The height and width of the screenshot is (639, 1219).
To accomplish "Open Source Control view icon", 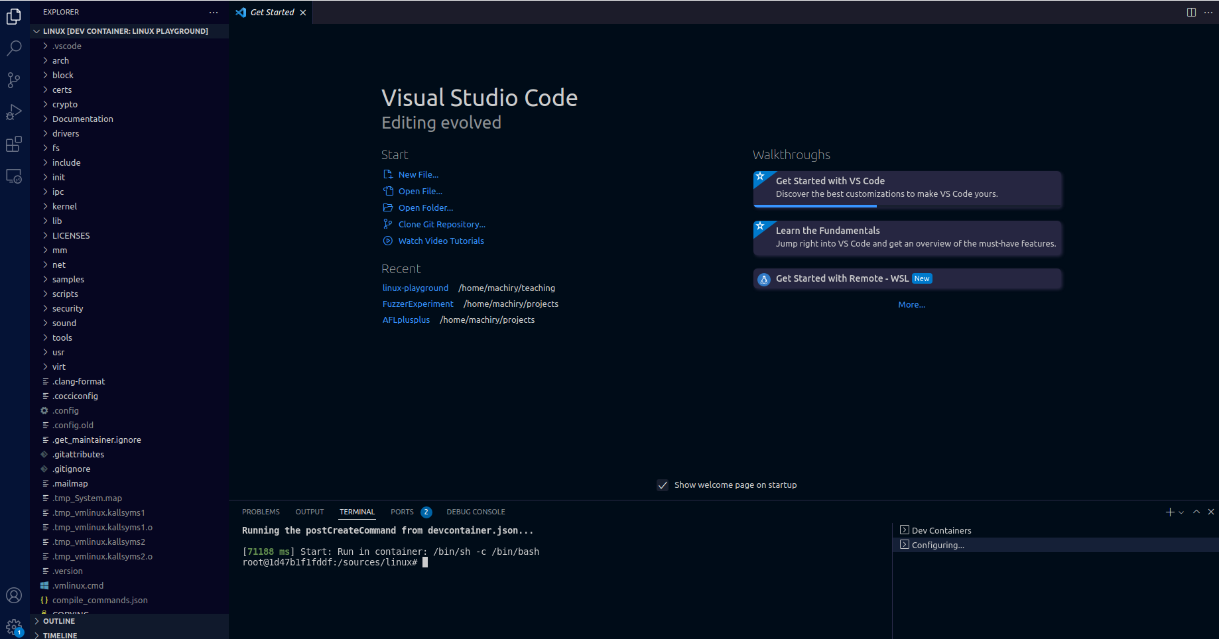I will (14, 80).
